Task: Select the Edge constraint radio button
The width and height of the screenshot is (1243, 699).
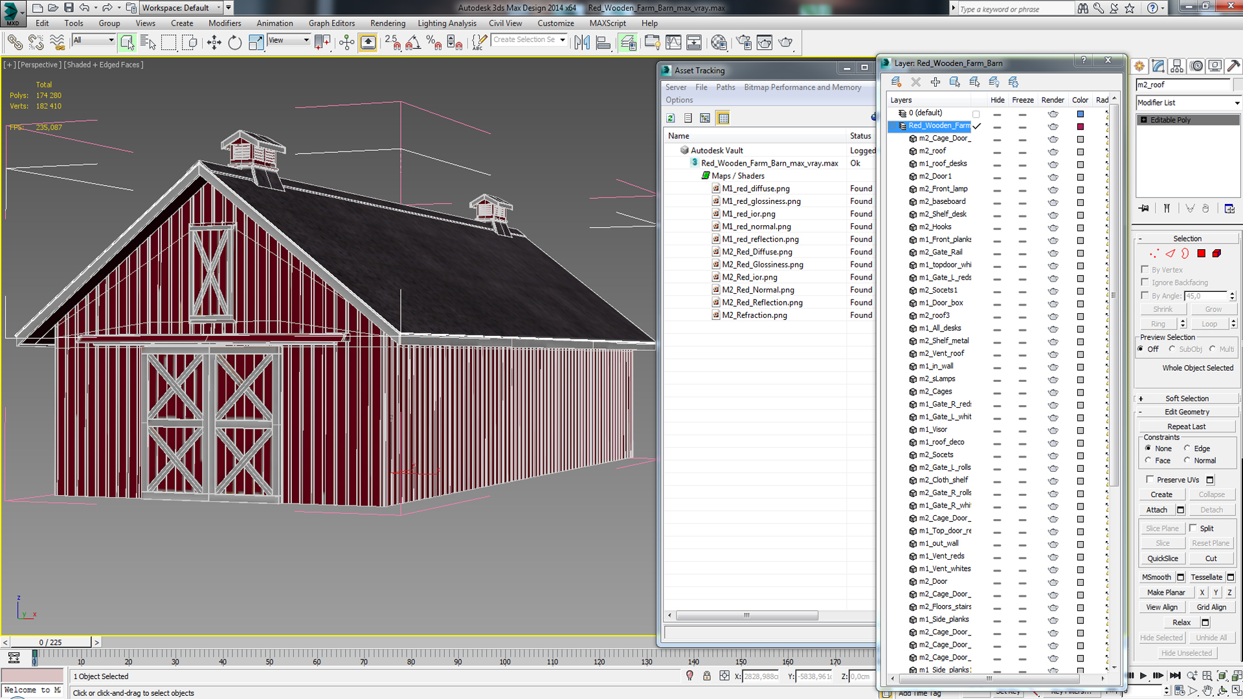Action: 1187,448
